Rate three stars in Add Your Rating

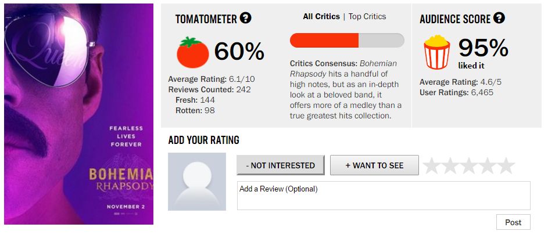pos(468,166)
